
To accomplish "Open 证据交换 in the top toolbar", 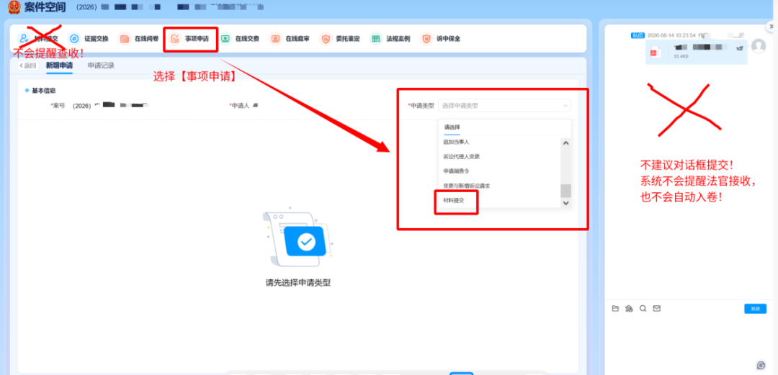I will (x=89, y=38).
